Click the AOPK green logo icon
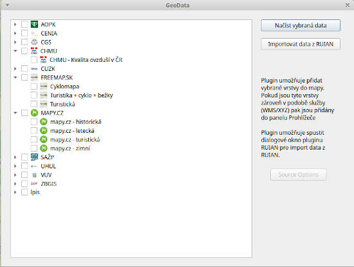Screen dimensions: 354x267 click(34, 25)
